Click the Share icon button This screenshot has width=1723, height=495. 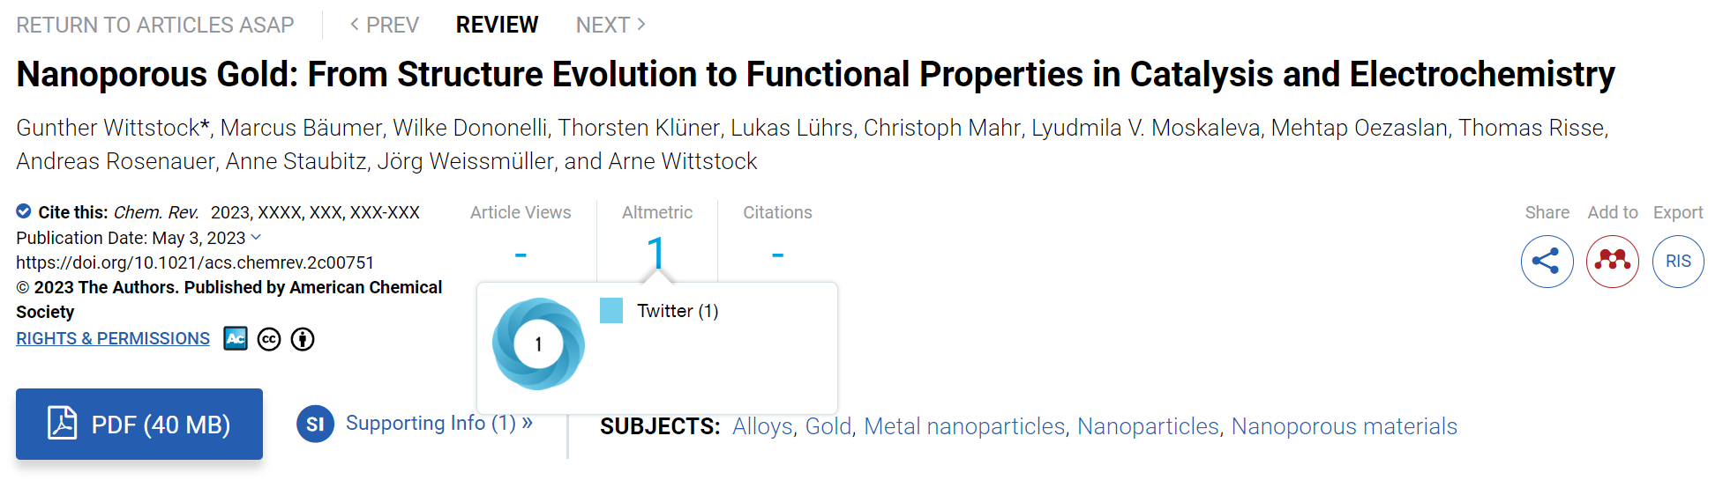(1547, 262)
